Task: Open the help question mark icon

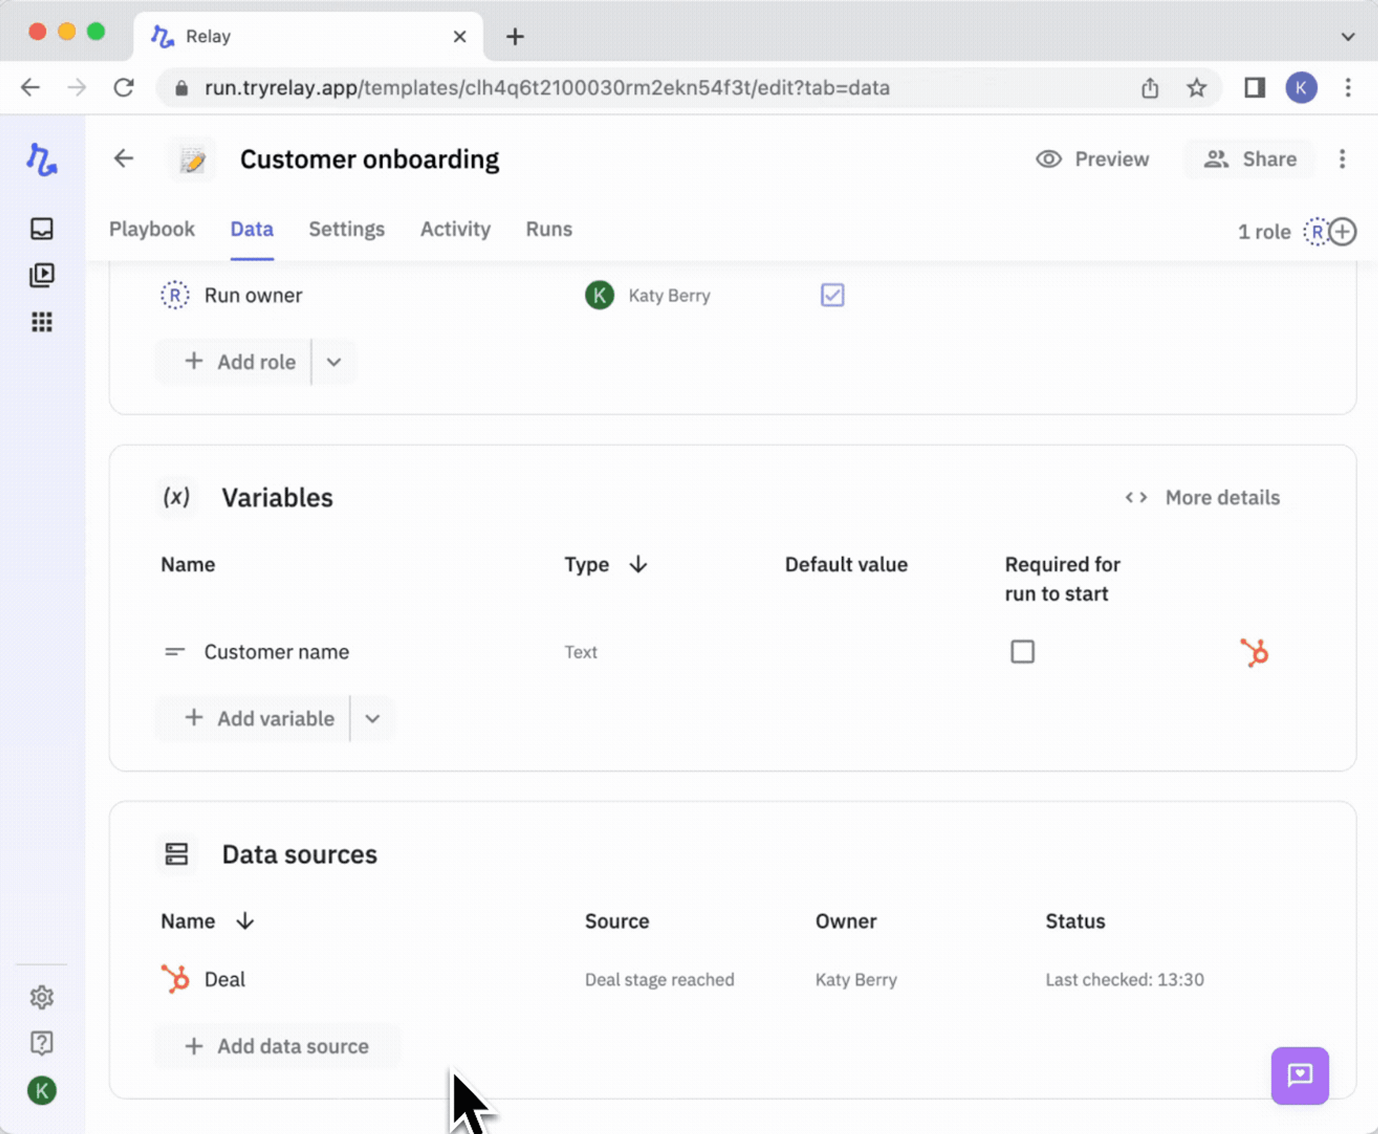Action: point(42,1043)
